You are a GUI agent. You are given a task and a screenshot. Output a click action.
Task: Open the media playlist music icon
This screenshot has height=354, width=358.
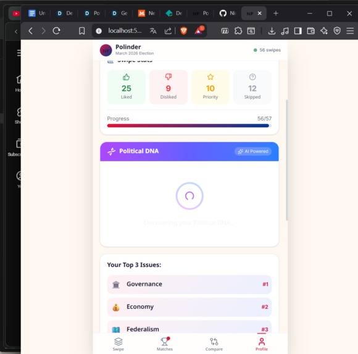[x=285, y=31]
